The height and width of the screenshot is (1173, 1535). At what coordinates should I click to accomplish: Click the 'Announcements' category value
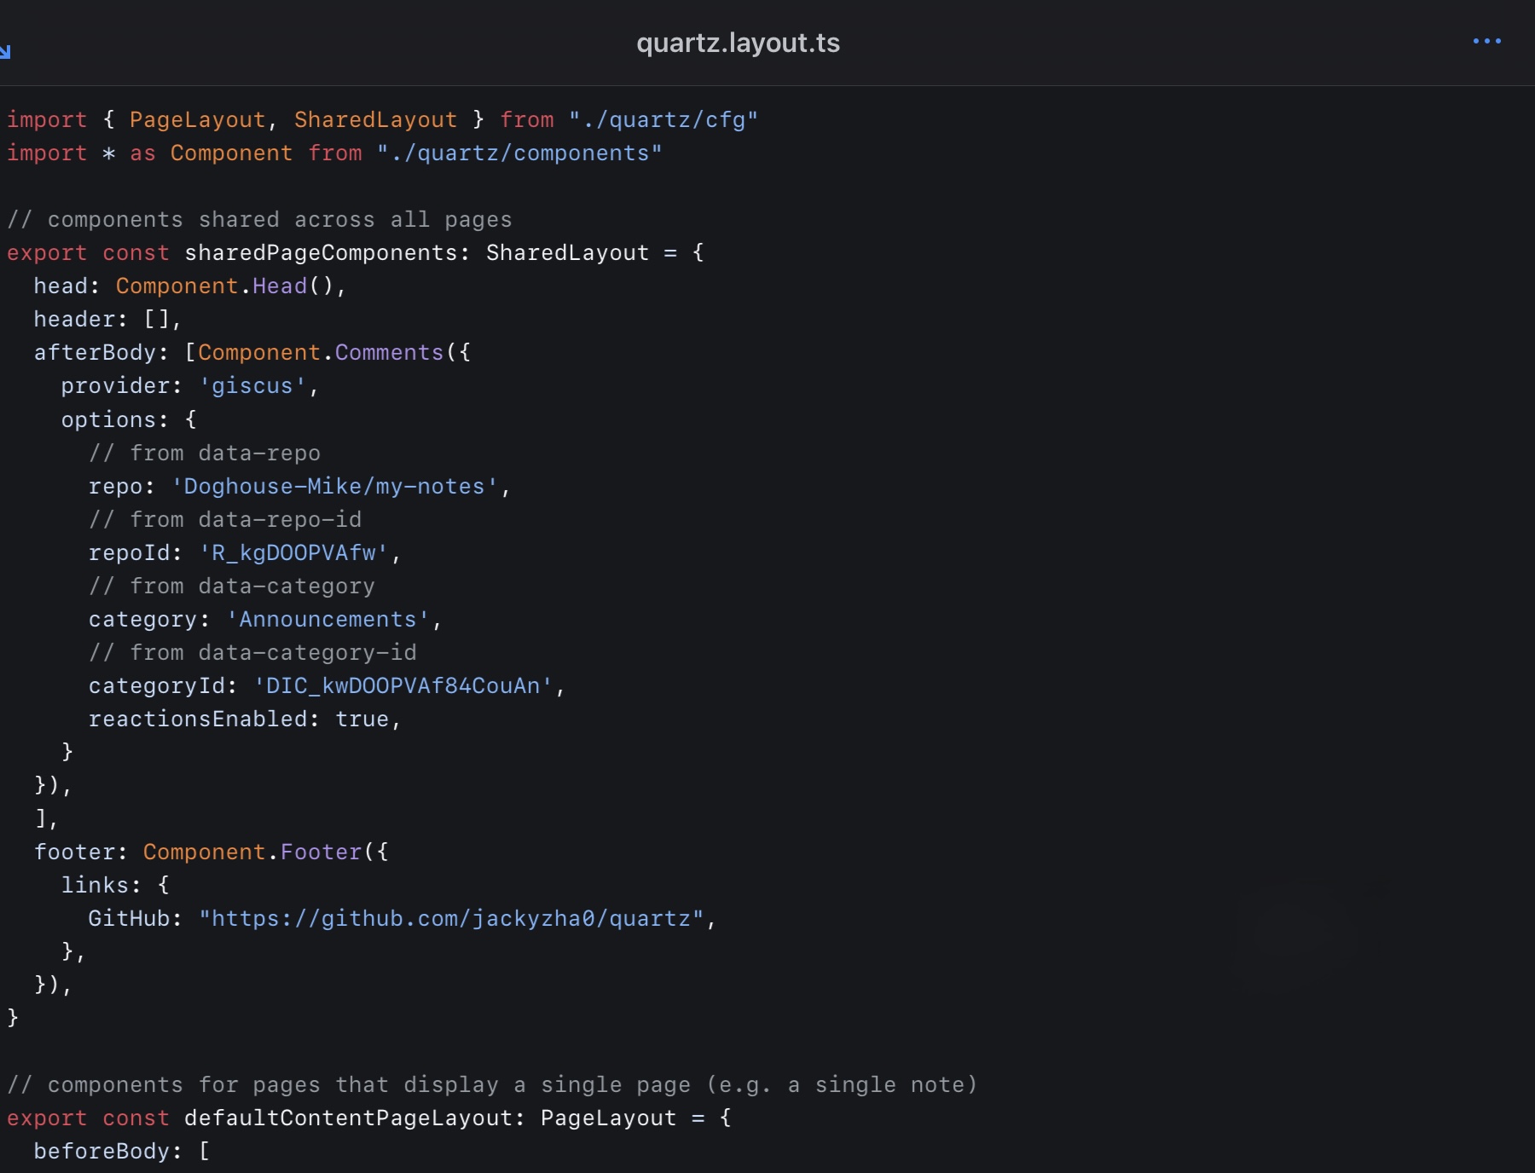pyautogui.click(x=327, y=619)
